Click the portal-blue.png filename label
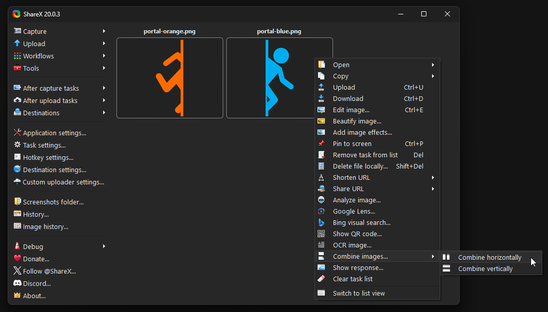548x312 pixels. coord(279,31)
